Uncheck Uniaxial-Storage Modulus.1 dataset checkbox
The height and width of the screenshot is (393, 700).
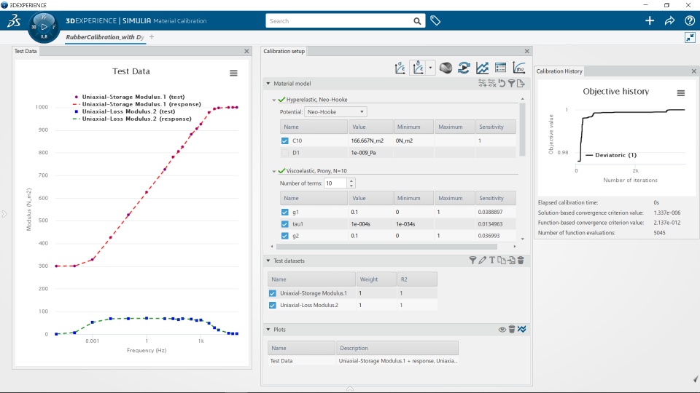pyautogui.click(x=272, y=293)
